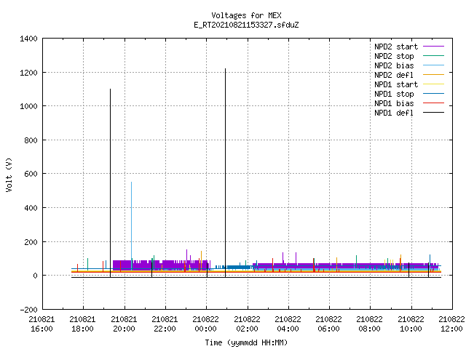The height and width of the screenshot is (349, 466).
Task: Click the dark blue NPD1 stop legend line
Action: click(x=434, y=94)
